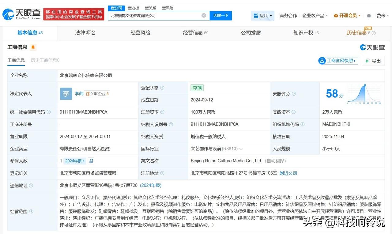Click the 企业名称 value 北京瑞鹤文化传媒有限公司 in the table
Screen dimensions: 392x234
click(x=86, y=75)
